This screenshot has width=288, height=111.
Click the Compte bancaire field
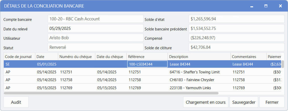pyautogui.click(x=95, y=19)
